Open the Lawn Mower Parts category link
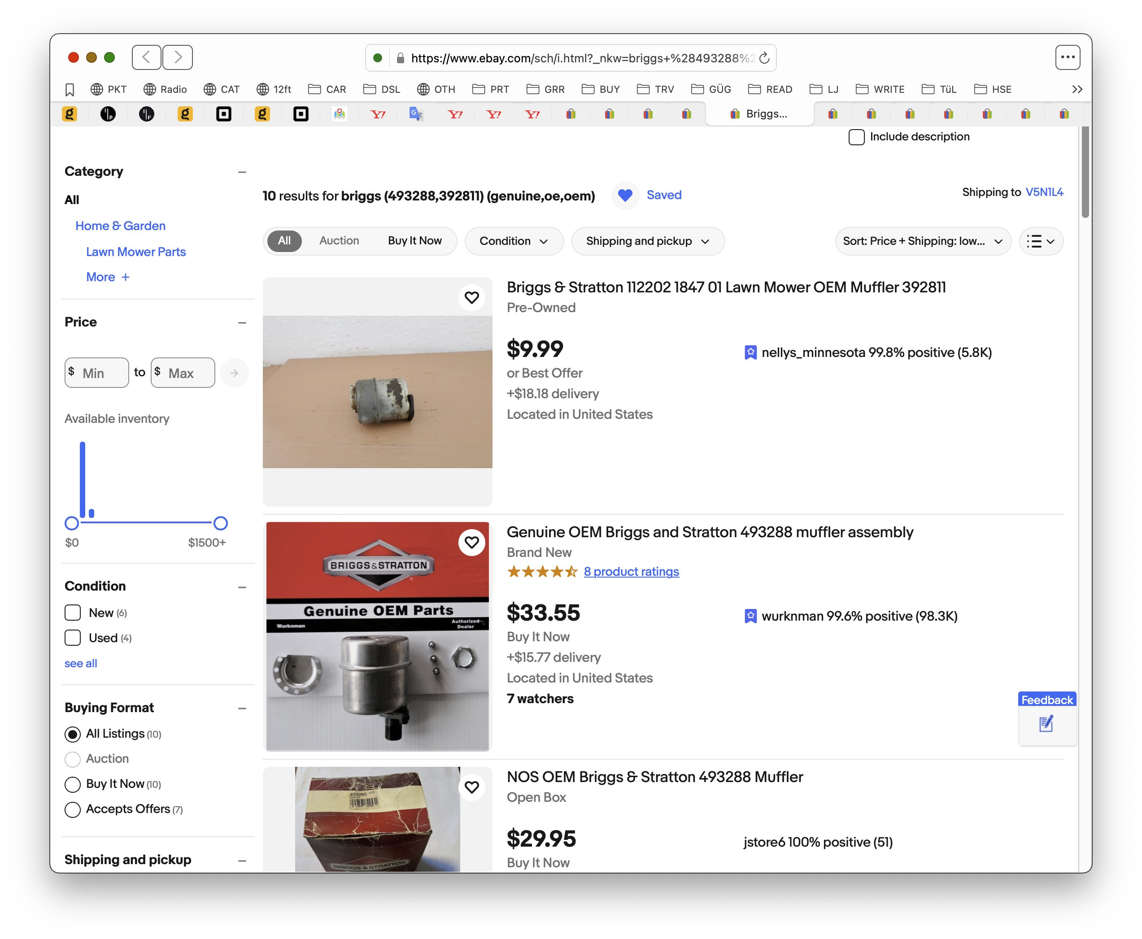Image resolution: width=1142 pixels, height=939 pixels. coord(135,252)
